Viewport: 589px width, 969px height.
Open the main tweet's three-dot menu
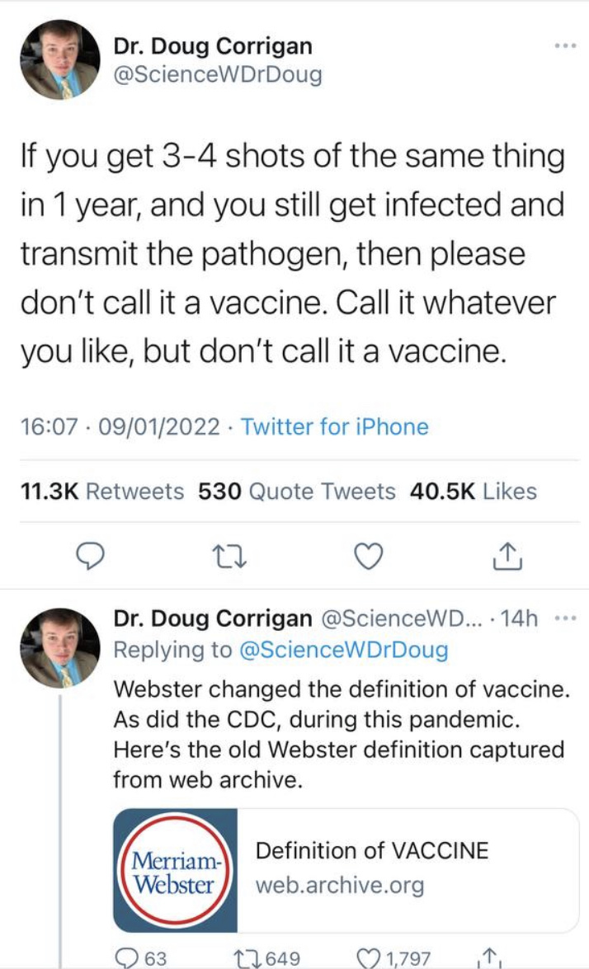point(565,45)
